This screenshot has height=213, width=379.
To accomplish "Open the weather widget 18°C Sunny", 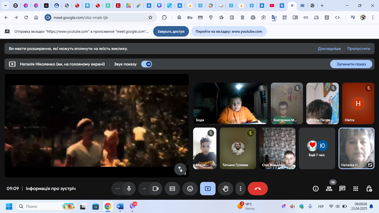I will [x=246, y=206].
